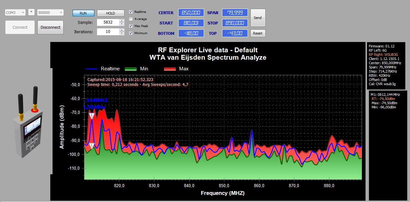
Task: Edit the CENTER frequency field
Action: [191, 13]
